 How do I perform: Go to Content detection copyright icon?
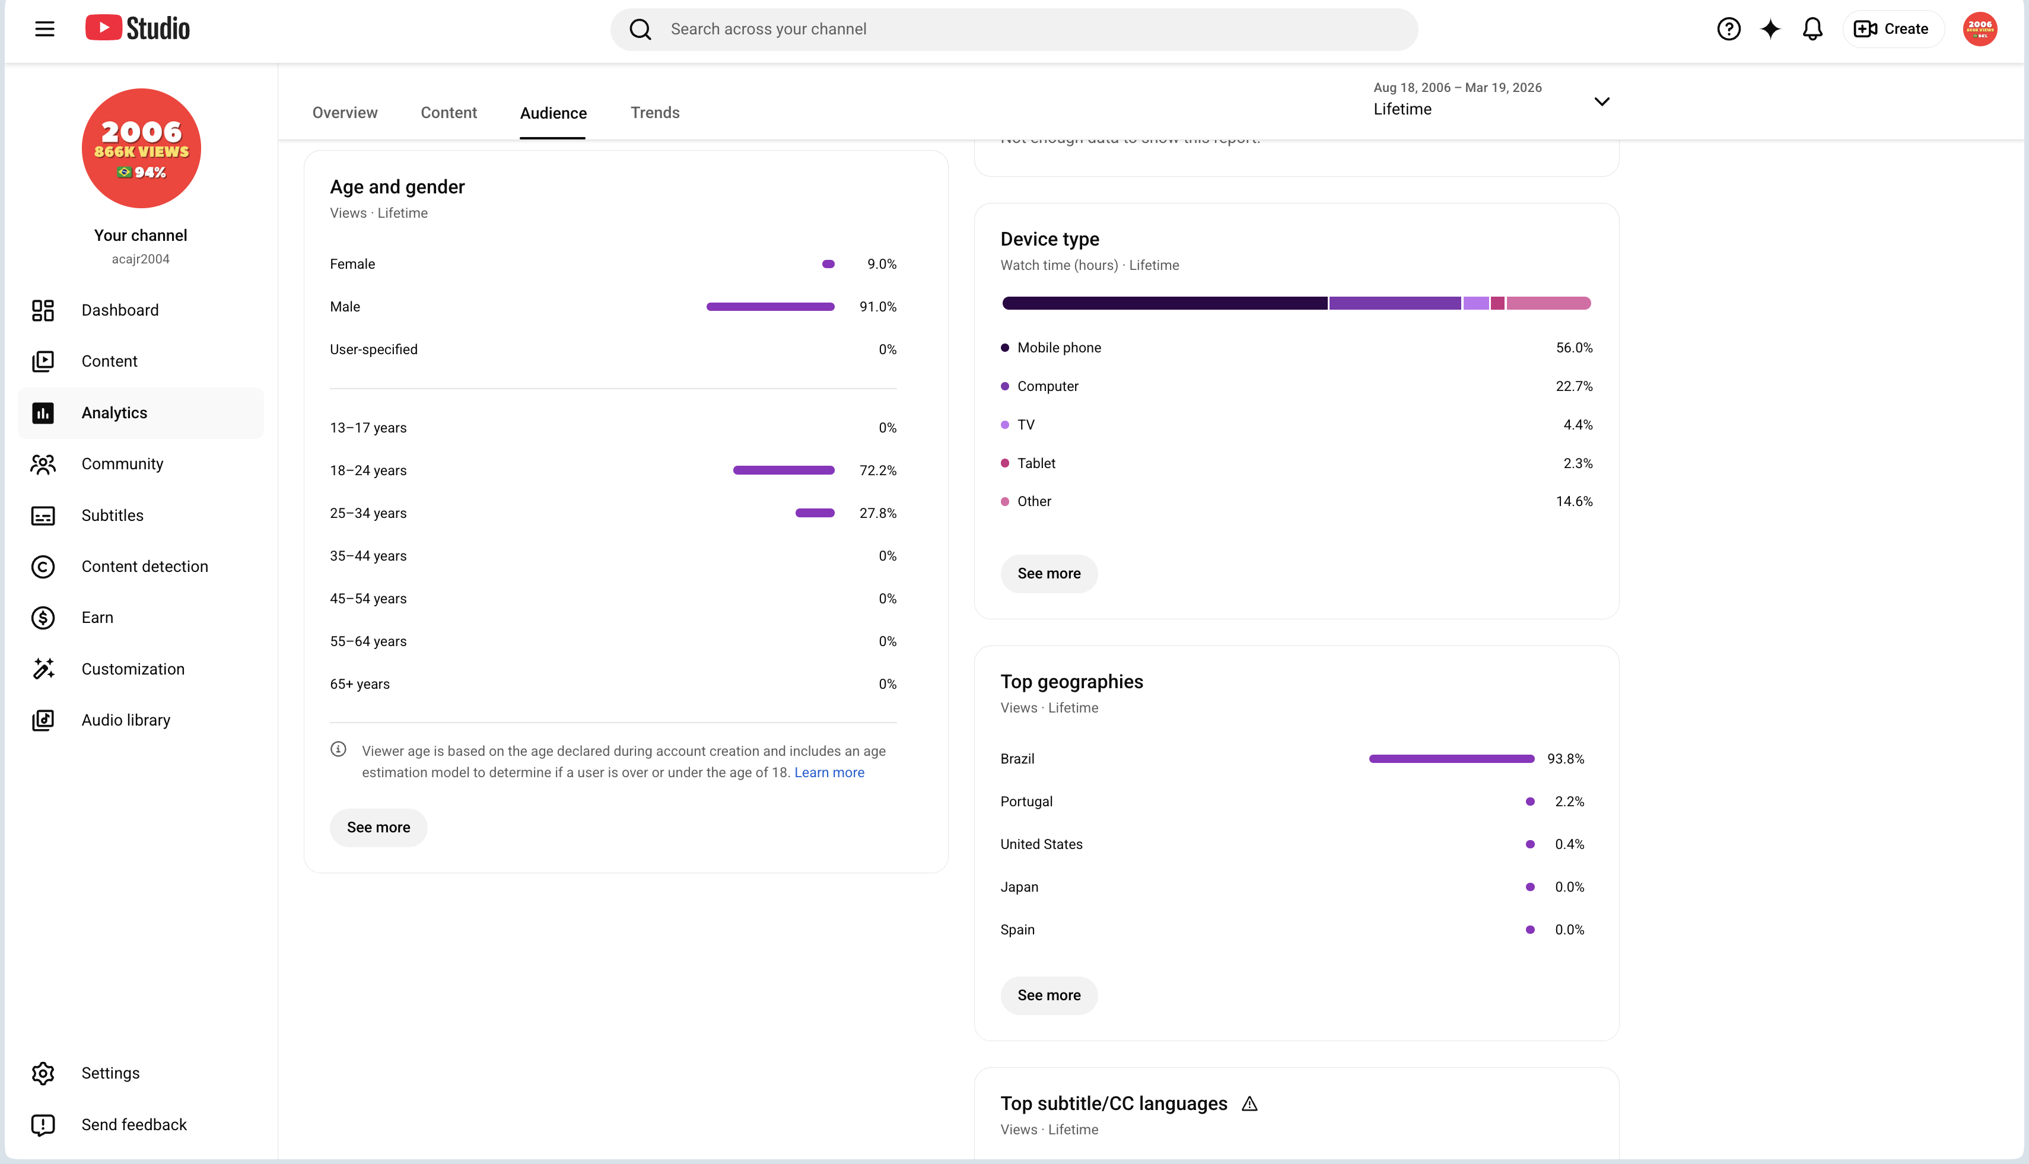43,567
